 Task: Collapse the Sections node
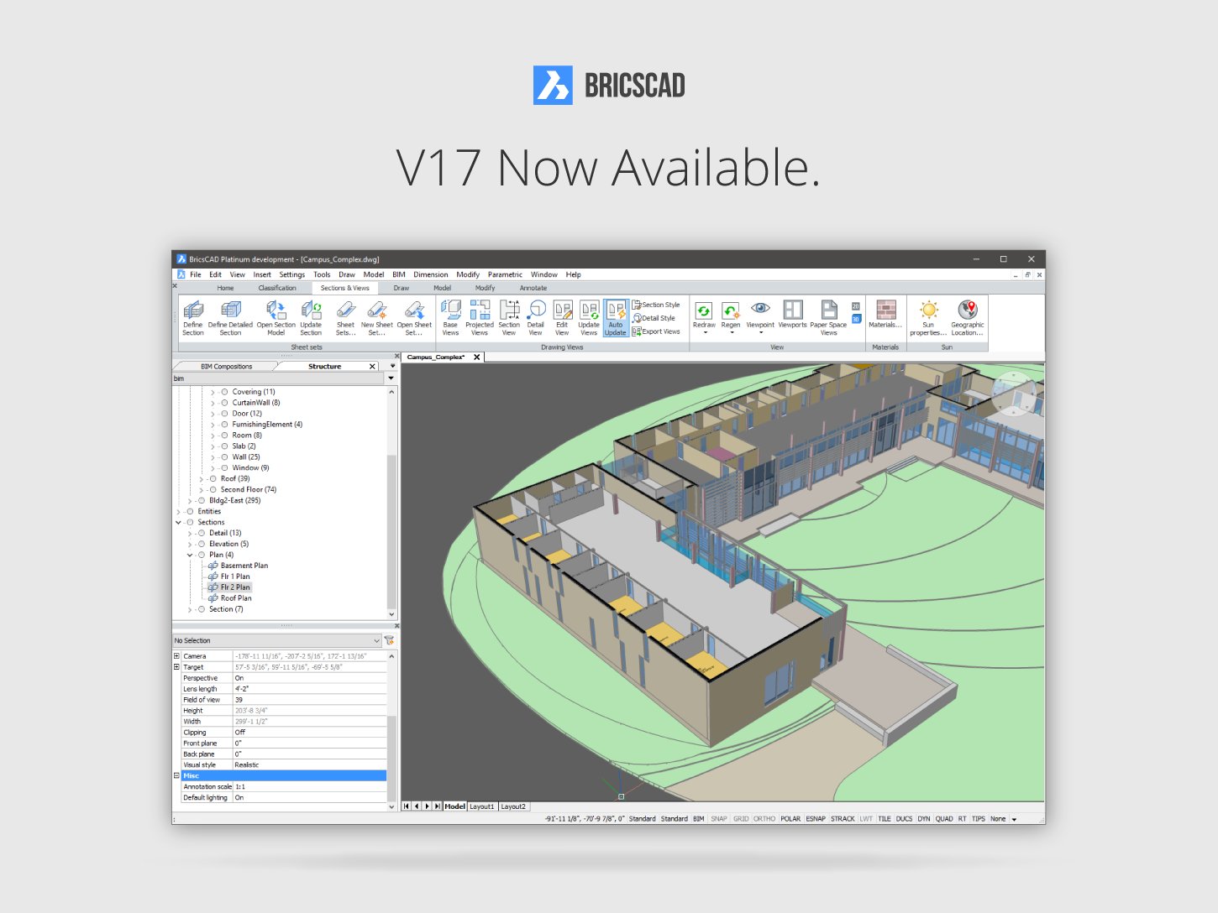pyautogui.click(x=177, y=522)
